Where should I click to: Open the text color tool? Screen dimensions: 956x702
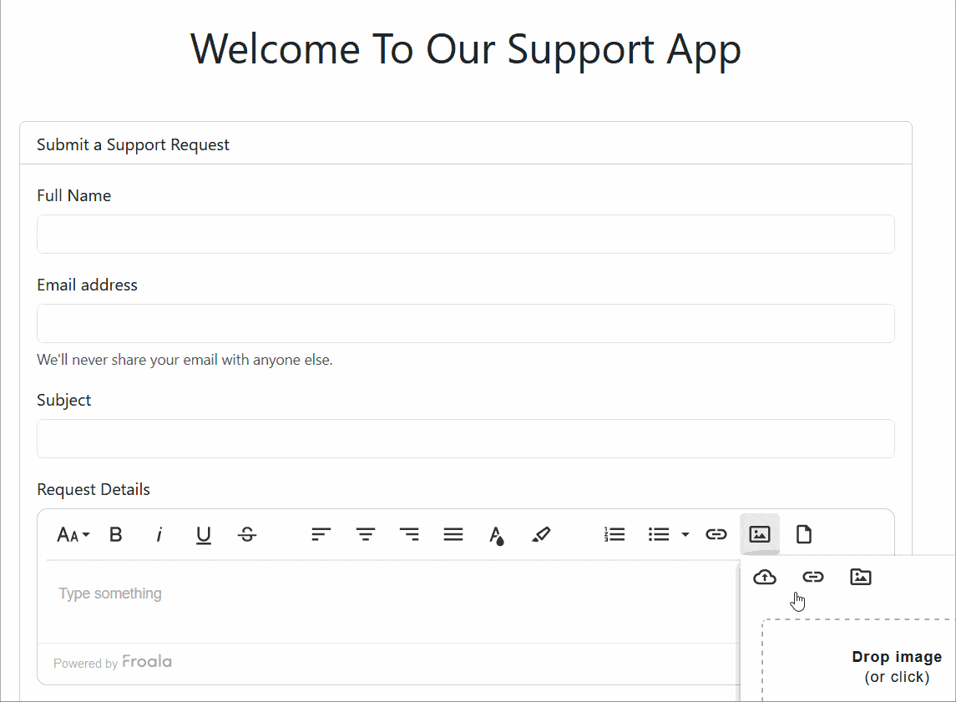497,534
